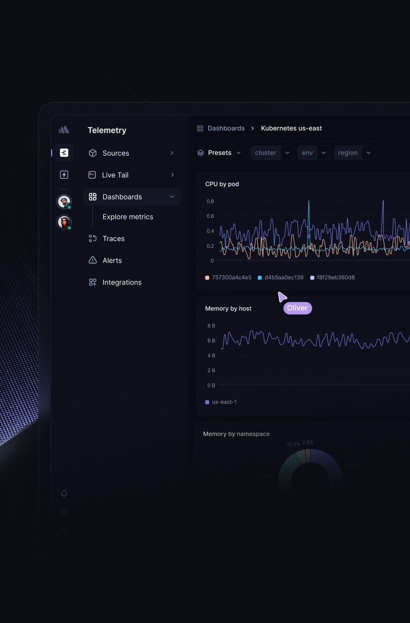Click the Oliver collaborator cursor label
This screenshot has width=410, height=623.
click(297, 308)
